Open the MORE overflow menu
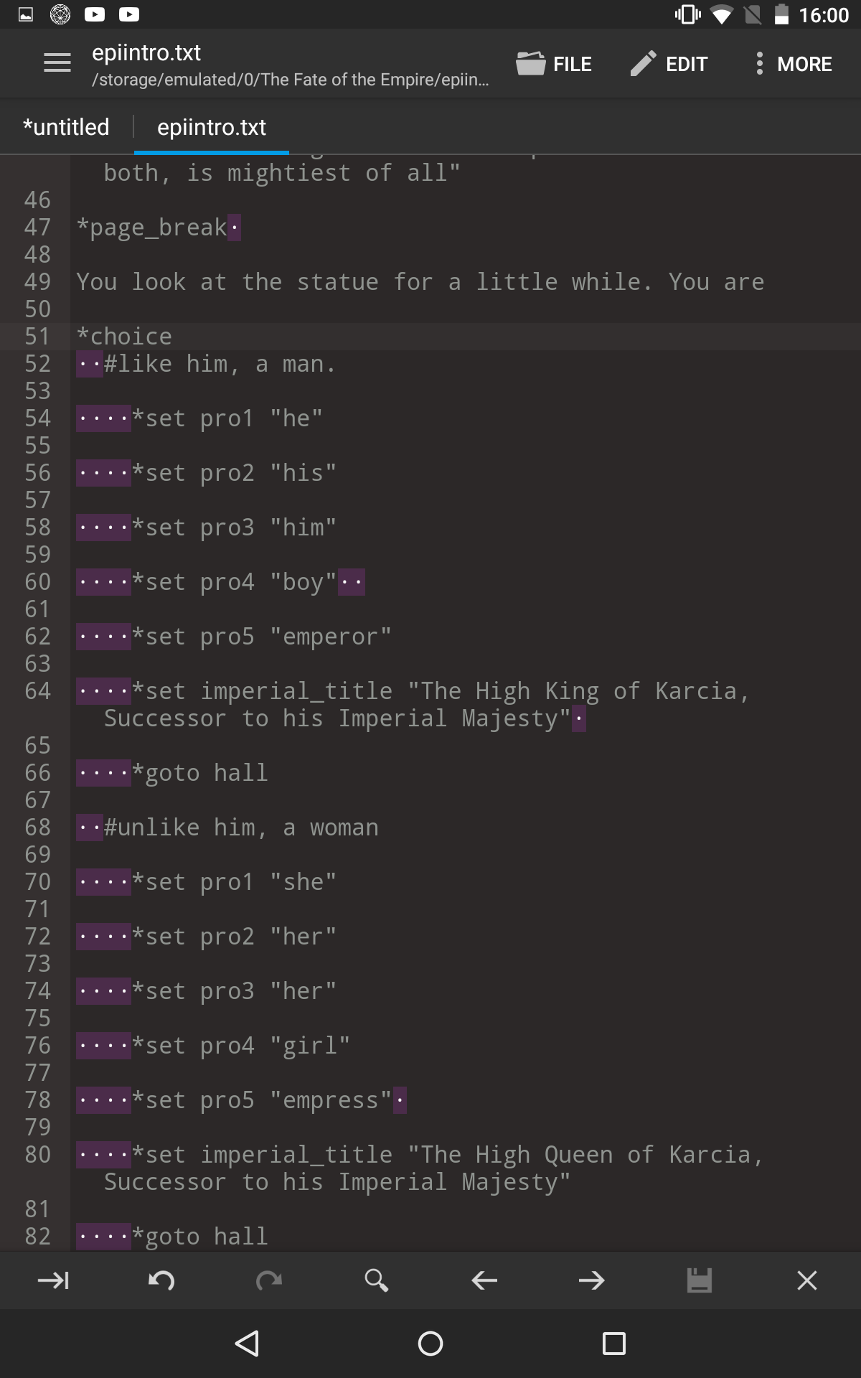The height and width of the screenshot is (1378, 861). click(793, 64)
